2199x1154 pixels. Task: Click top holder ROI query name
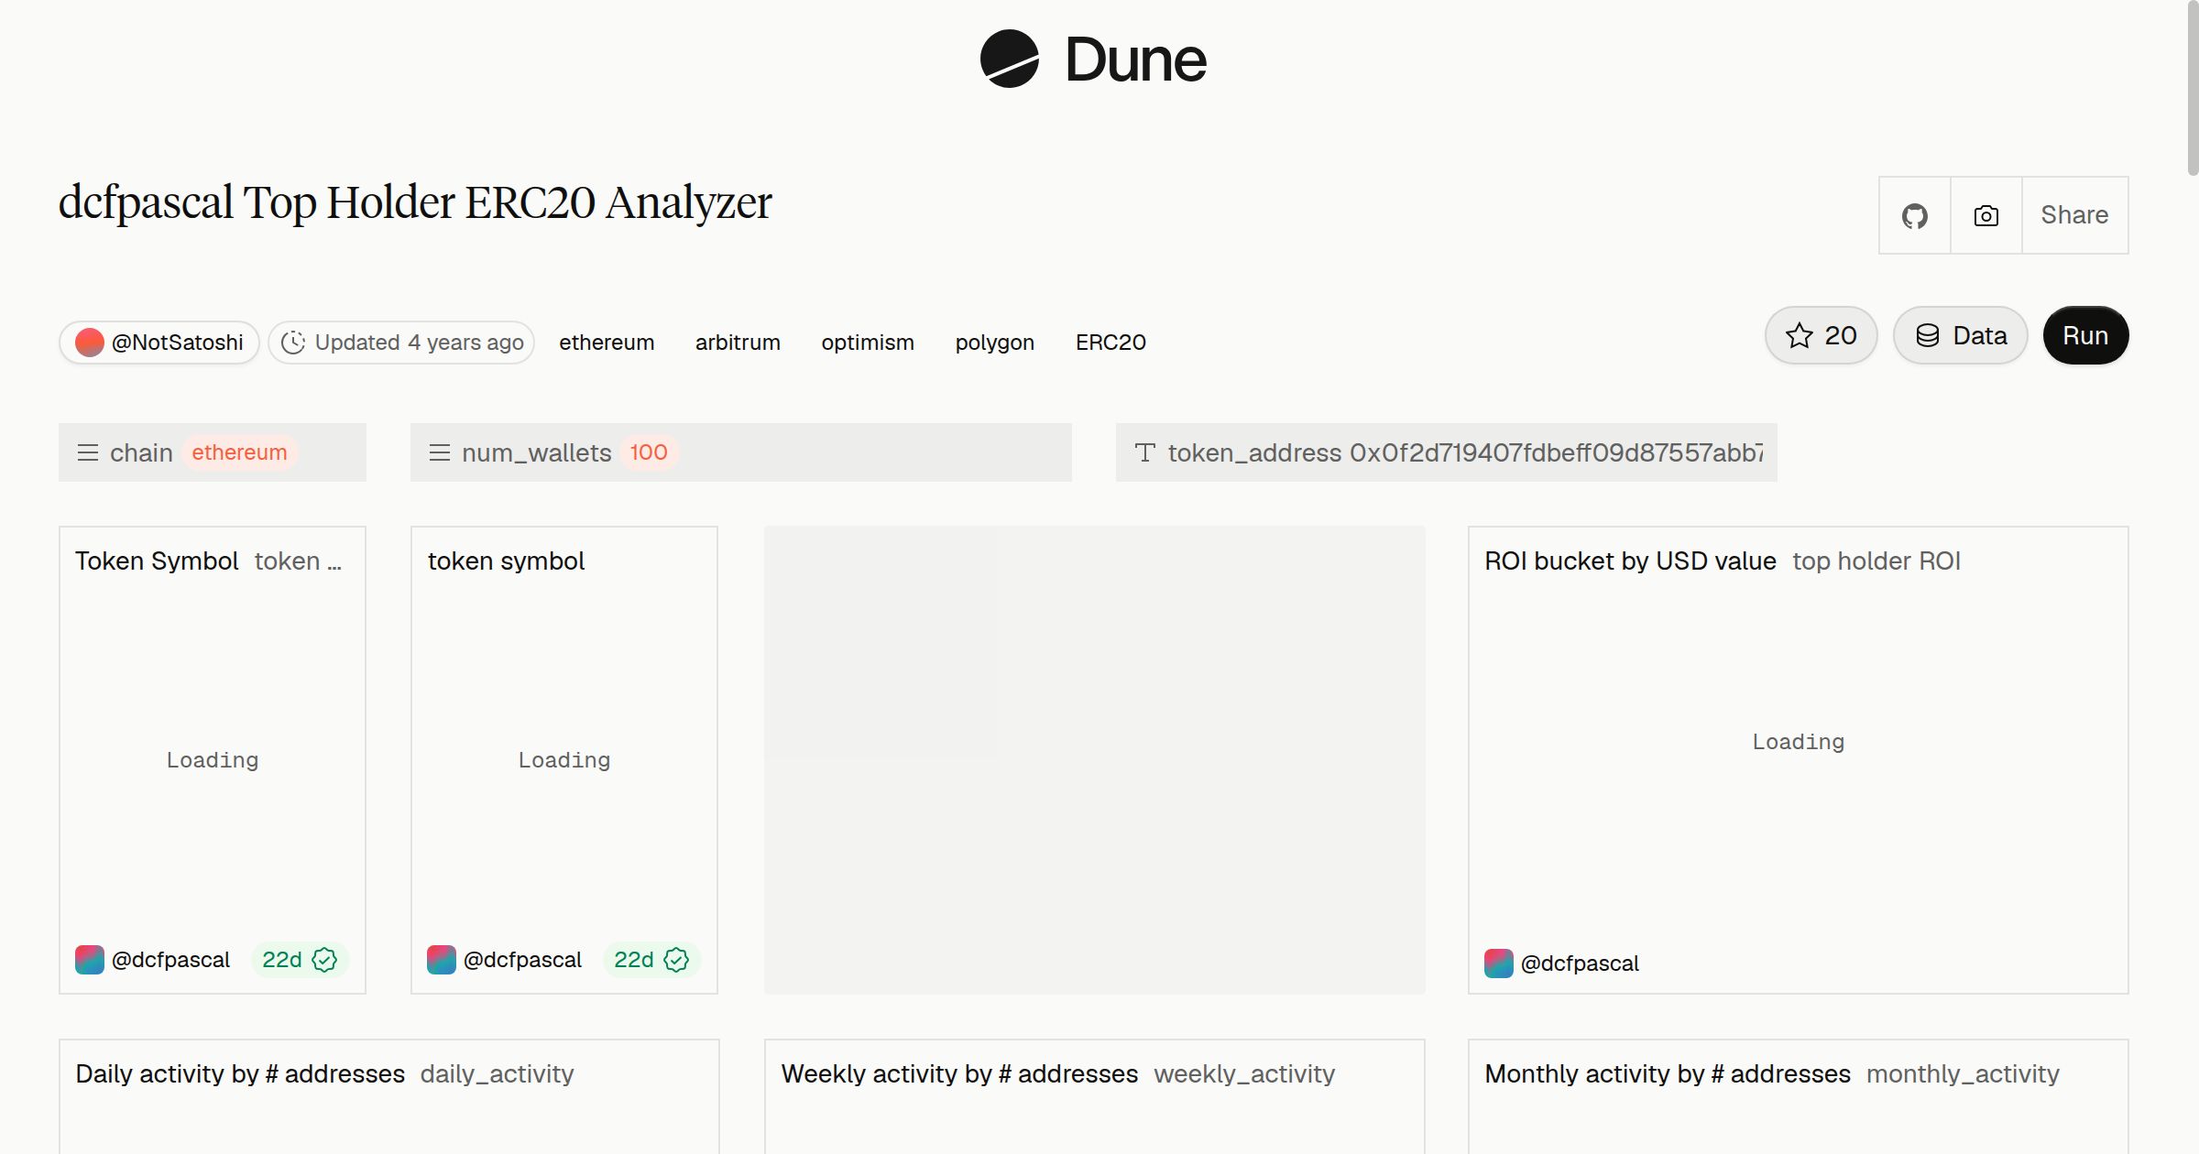point(1876,561)
